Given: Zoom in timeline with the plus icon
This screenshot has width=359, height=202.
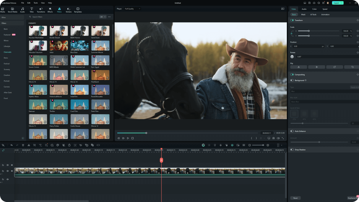Looking at the screenshot, I should 268,145.
